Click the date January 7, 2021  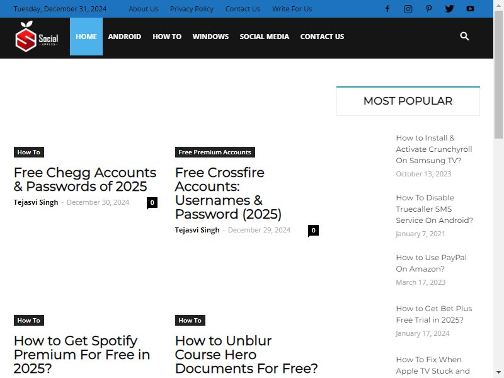[420, 234]
